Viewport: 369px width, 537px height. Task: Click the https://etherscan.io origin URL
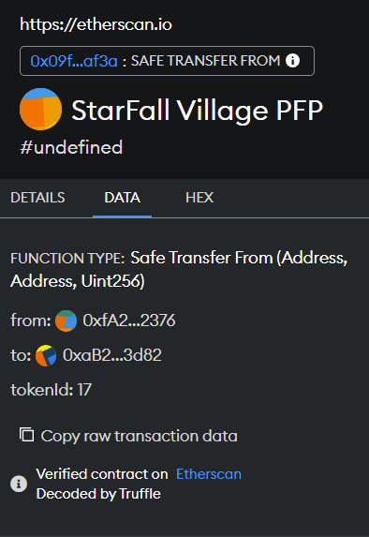coord(96,24)
